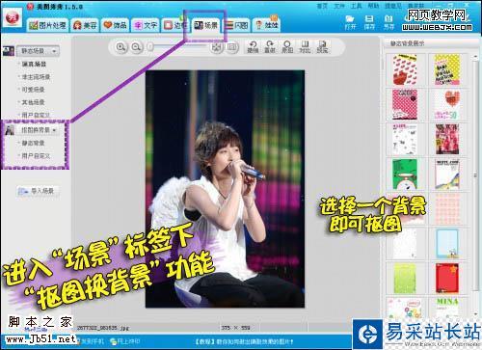Open the 工具 menu

tap(357, 6)
